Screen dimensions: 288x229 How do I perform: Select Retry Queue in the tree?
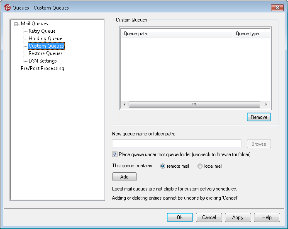pos(42,31)
